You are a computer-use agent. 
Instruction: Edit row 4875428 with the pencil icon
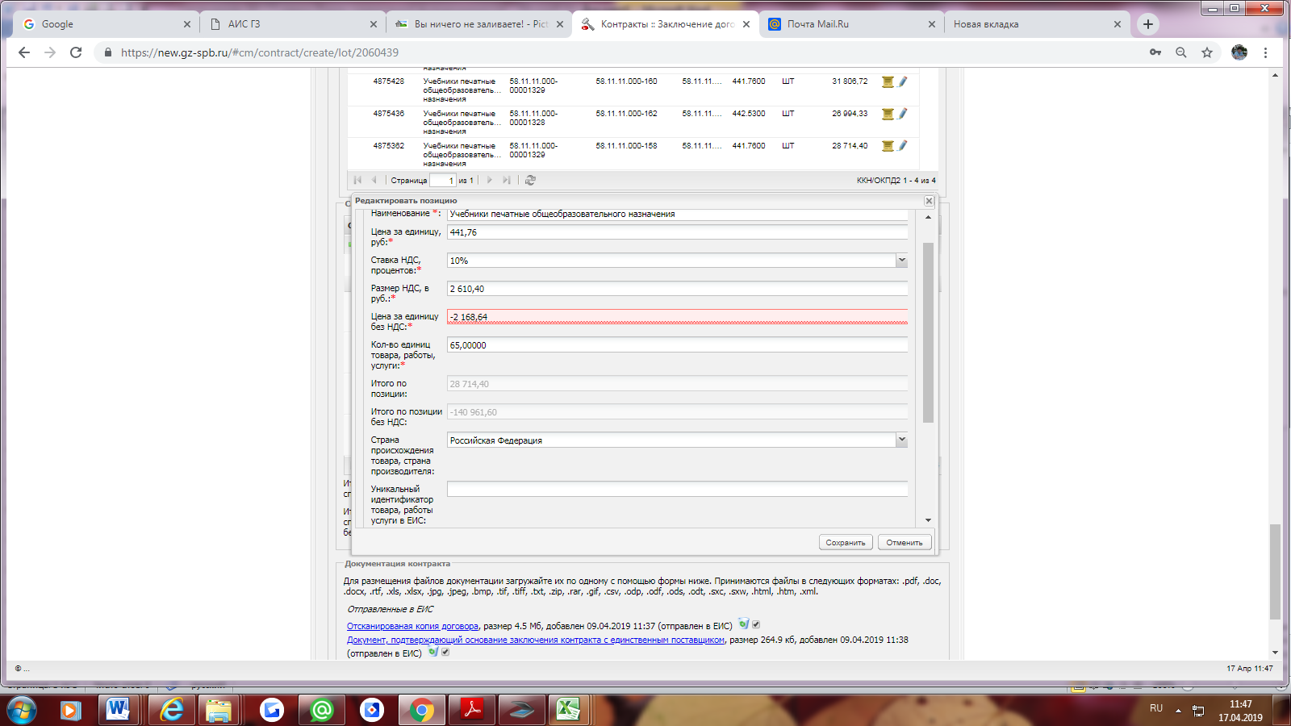(x=903, y=81)
